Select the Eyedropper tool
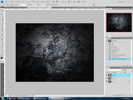The image size is (133, 100). pos(2,22)
